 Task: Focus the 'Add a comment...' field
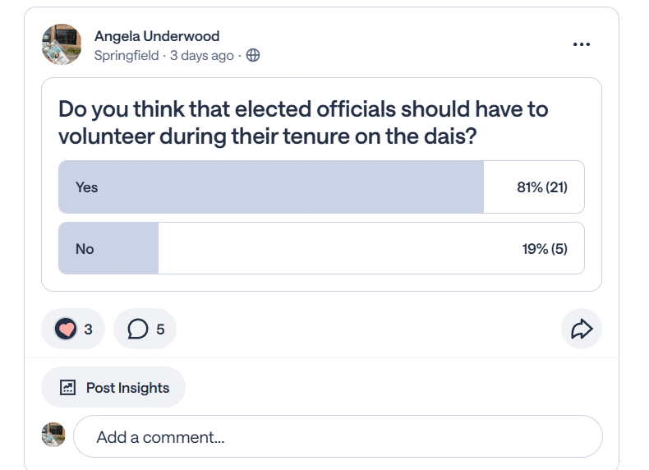337,437
